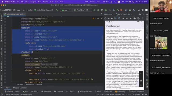This screenshot has width=172, height=96.
Task: Click the emulator Power button icon
Action: tap(105, 18)
